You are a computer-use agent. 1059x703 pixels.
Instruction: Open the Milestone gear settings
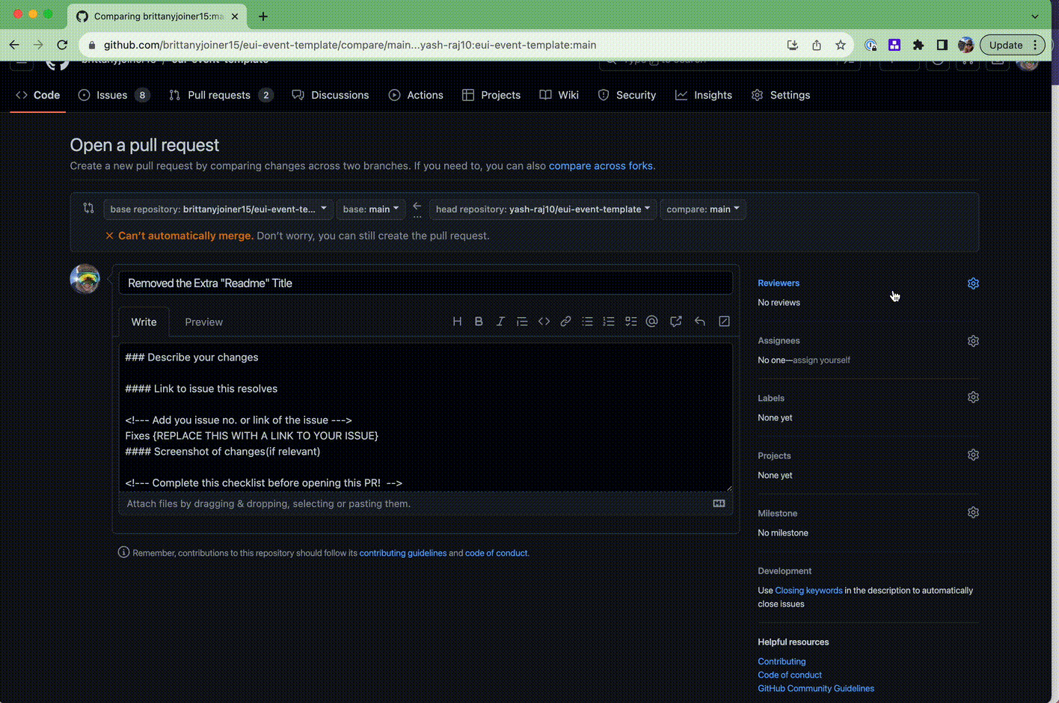[973, 512]
